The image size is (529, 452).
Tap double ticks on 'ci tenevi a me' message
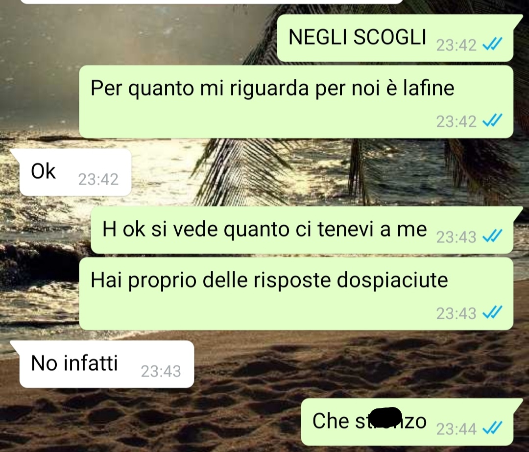(x=492, y=236)
